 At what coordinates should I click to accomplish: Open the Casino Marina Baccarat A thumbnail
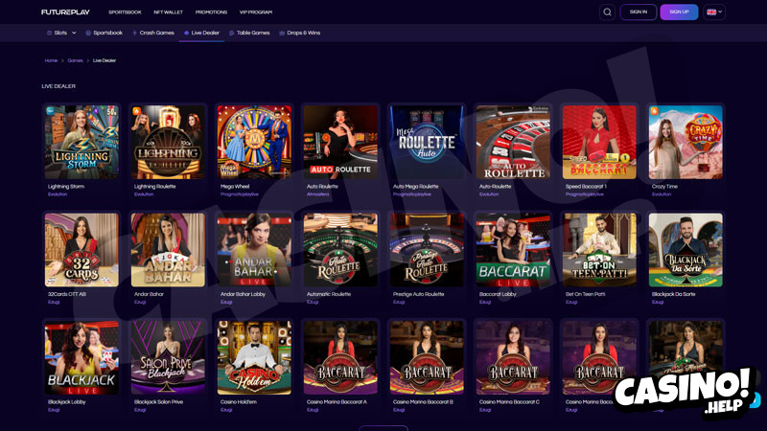[x=340, y=357]
